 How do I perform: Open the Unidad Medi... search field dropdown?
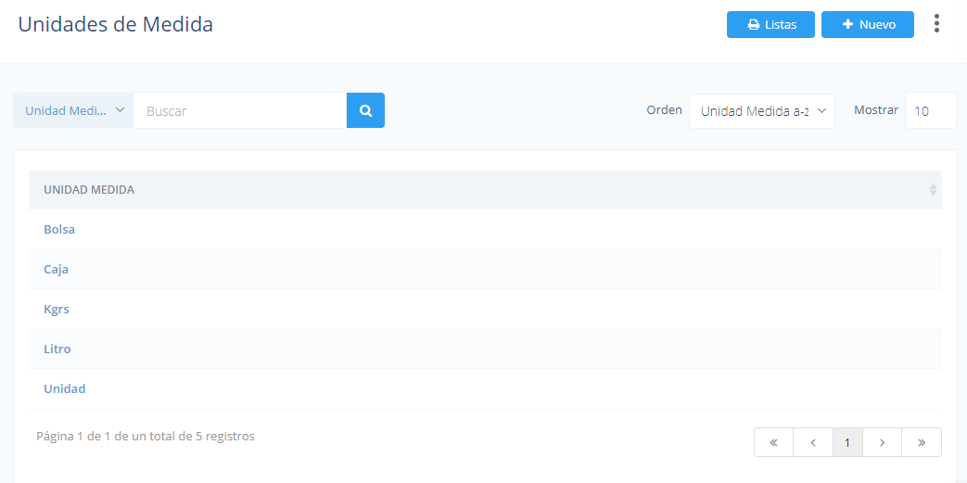73,110
